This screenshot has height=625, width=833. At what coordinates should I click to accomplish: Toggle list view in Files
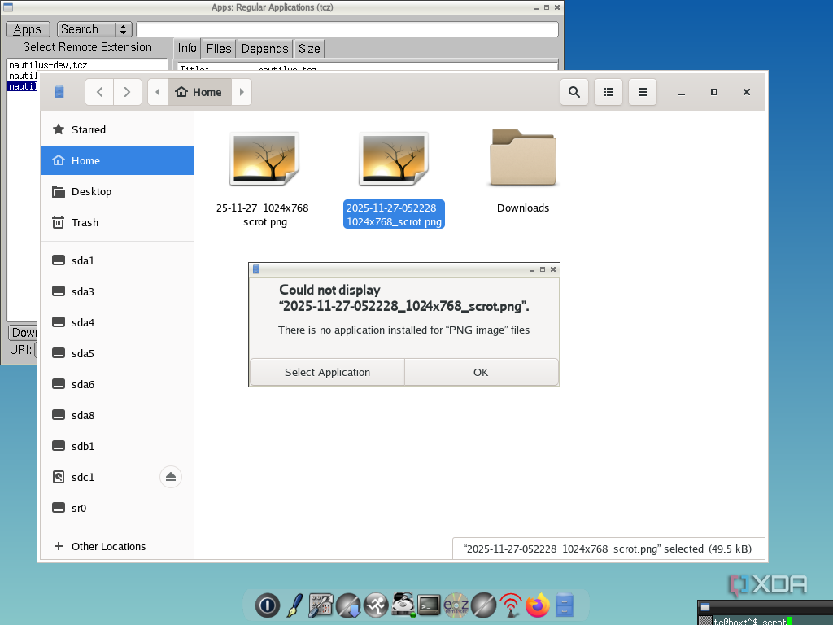pyautogui.click(x=608, y=92)
